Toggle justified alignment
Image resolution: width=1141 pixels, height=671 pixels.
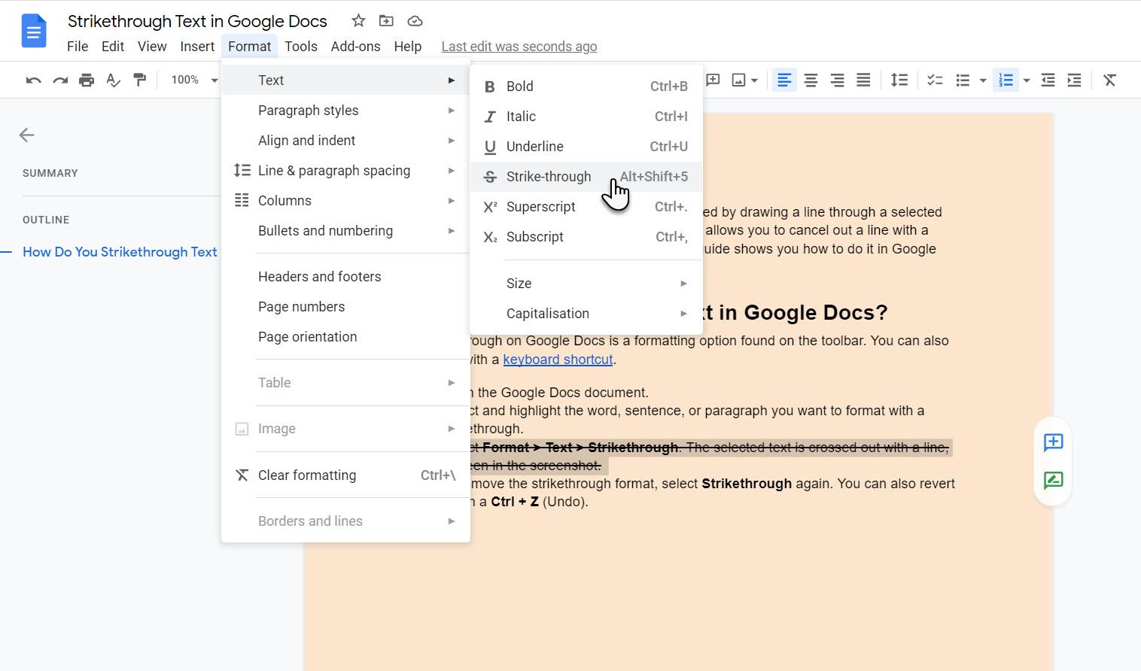[863, 79]
